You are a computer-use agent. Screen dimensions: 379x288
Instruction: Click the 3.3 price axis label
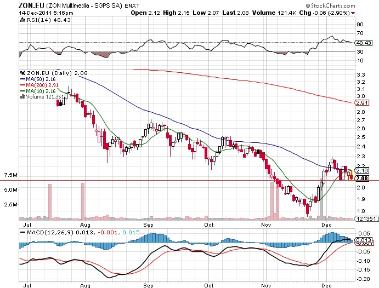[361, 75]
